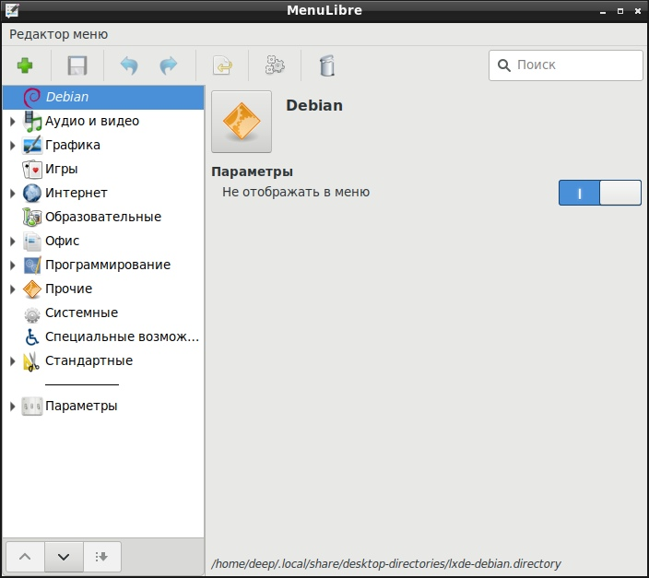649x578 pixels.
Task: Click the Прочие orange diamond icon
Action: click(32, 289)
